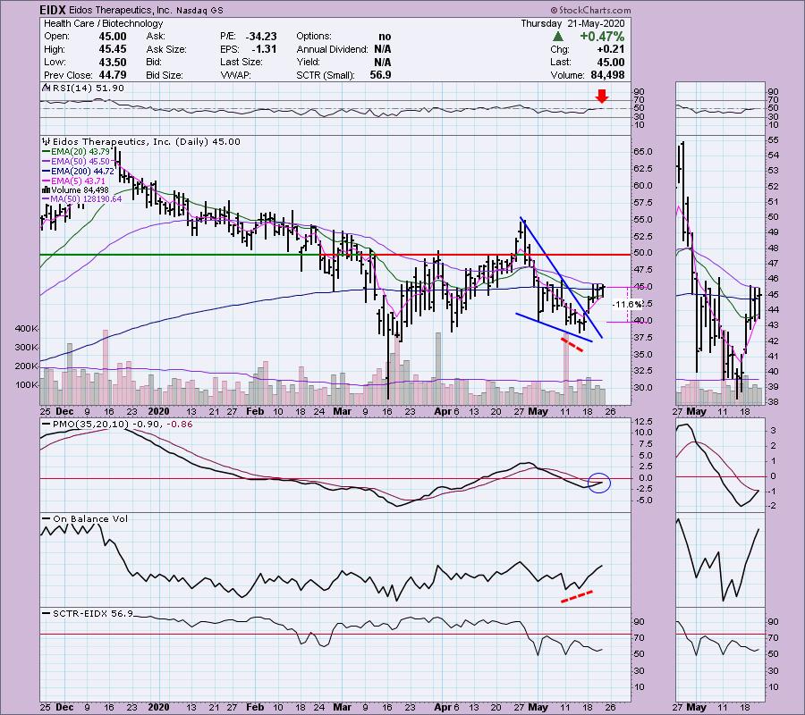Click the Volume 84,498 entry in the chart legend
805x715 pixels.
[x=75, y=189]
